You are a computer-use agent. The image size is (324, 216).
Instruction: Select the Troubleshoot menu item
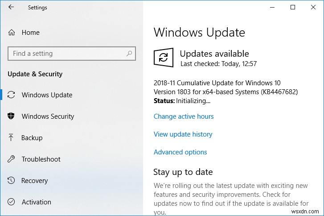point(41,159)
